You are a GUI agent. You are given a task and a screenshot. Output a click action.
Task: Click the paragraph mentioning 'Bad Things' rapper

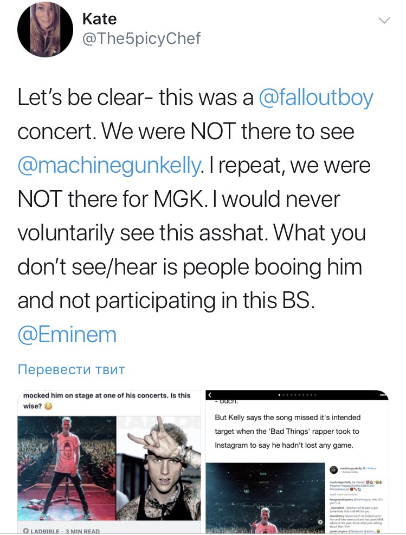[287, 431]
